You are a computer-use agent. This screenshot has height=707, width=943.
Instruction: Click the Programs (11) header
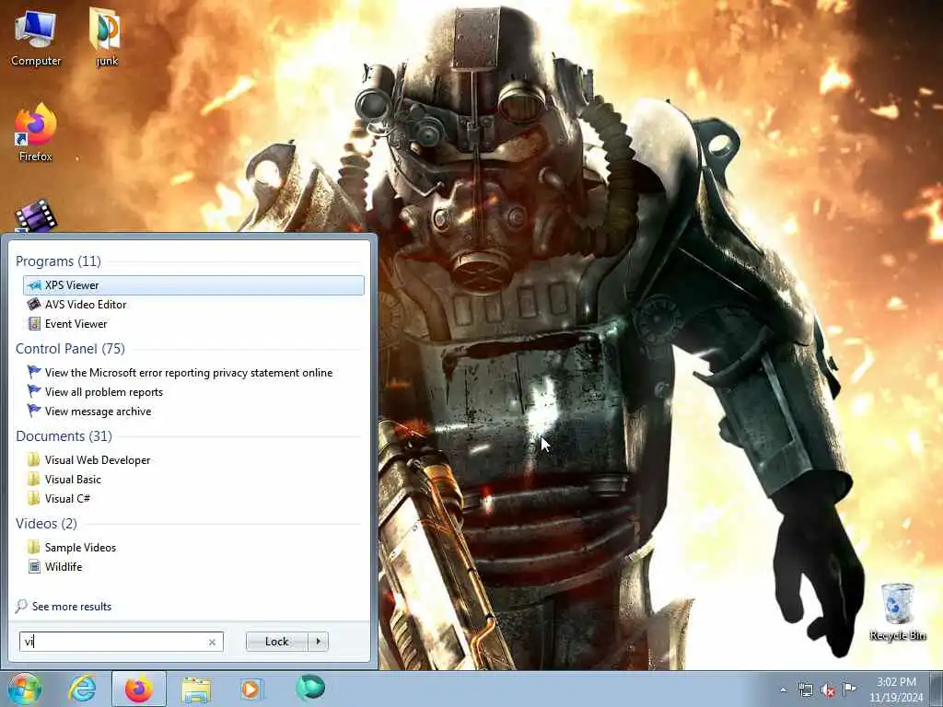click(x=58, y=261)
